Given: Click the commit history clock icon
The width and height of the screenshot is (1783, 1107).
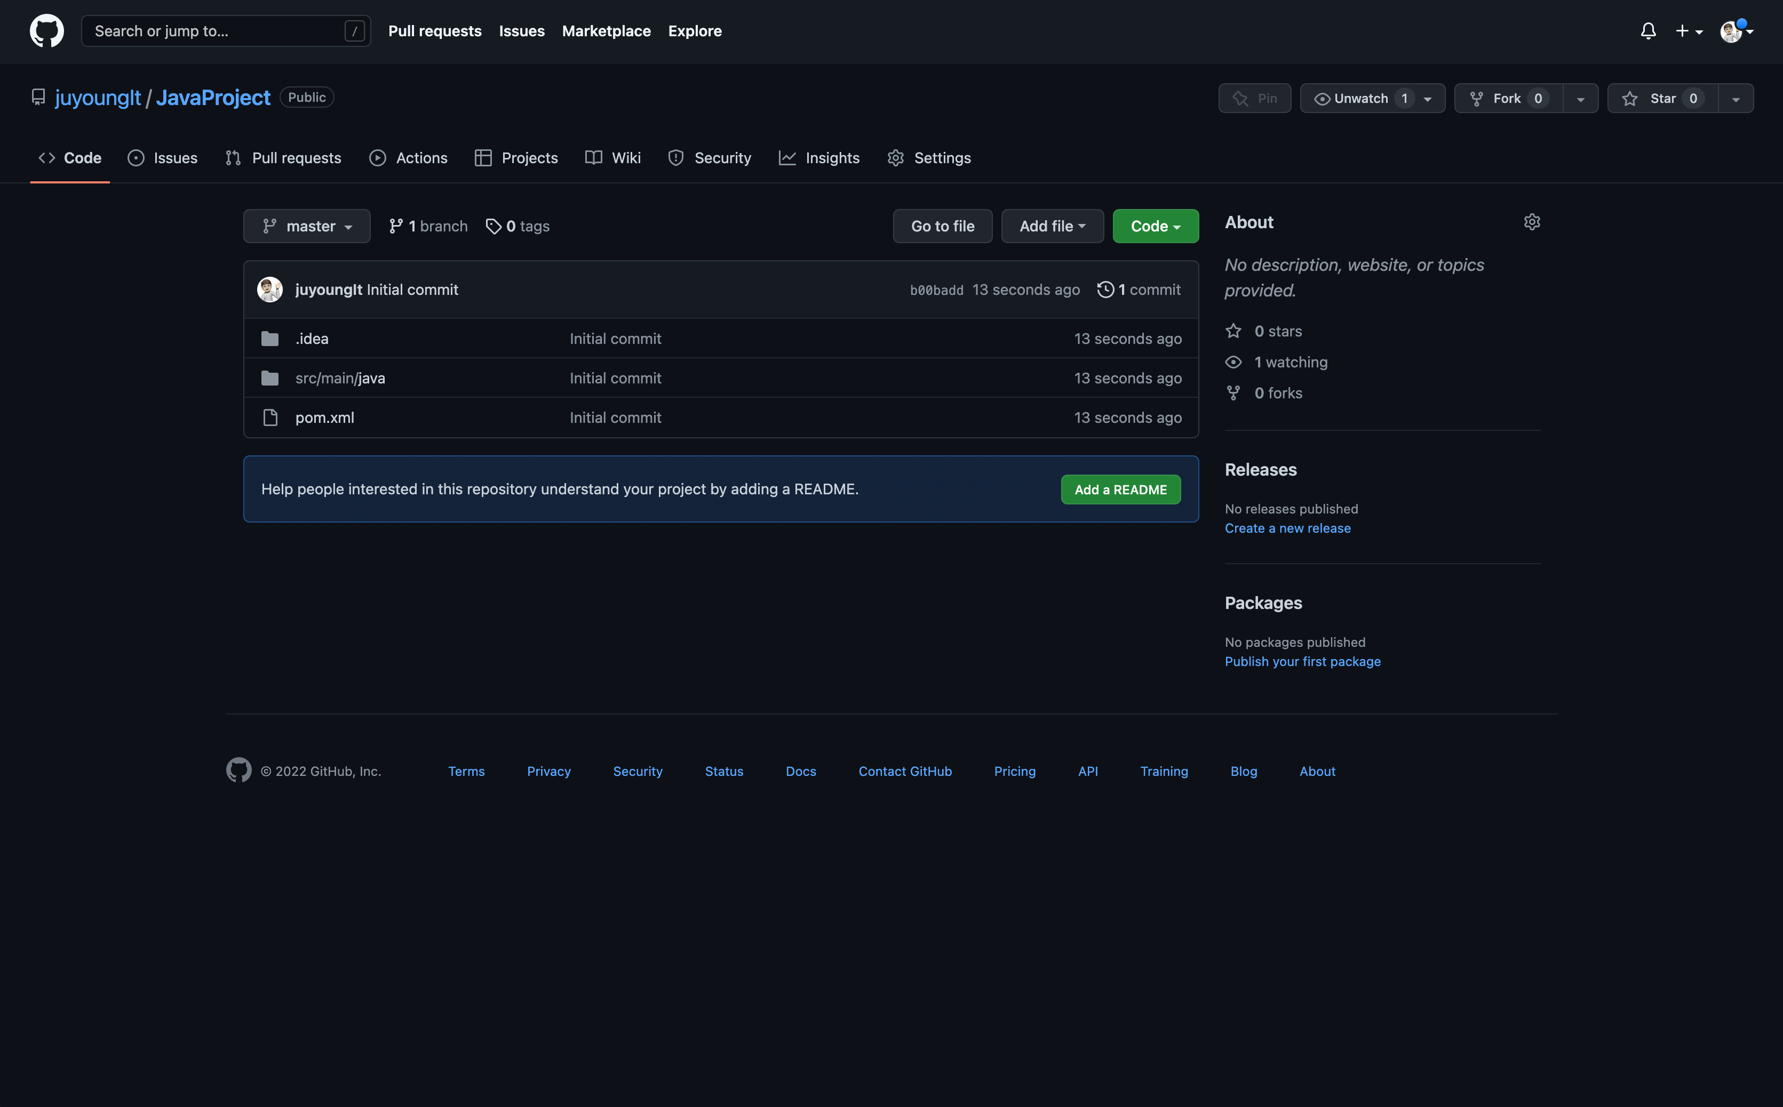Looking at the screenshot, I should click(1105, 289).
